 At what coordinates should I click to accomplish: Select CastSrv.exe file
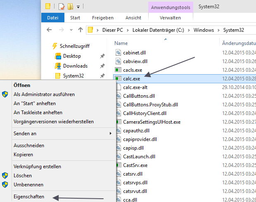135,165
